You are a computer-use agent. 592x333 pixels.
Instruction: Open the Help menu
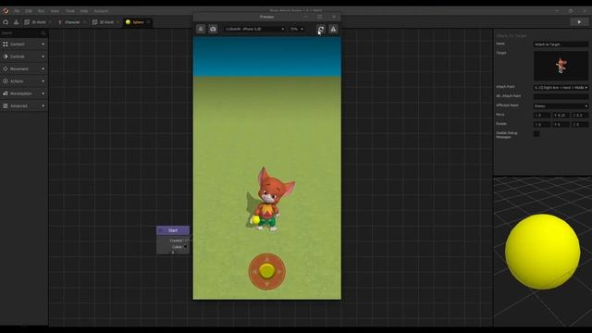84,11
